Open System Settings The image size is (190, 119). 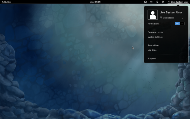(155, 37)
